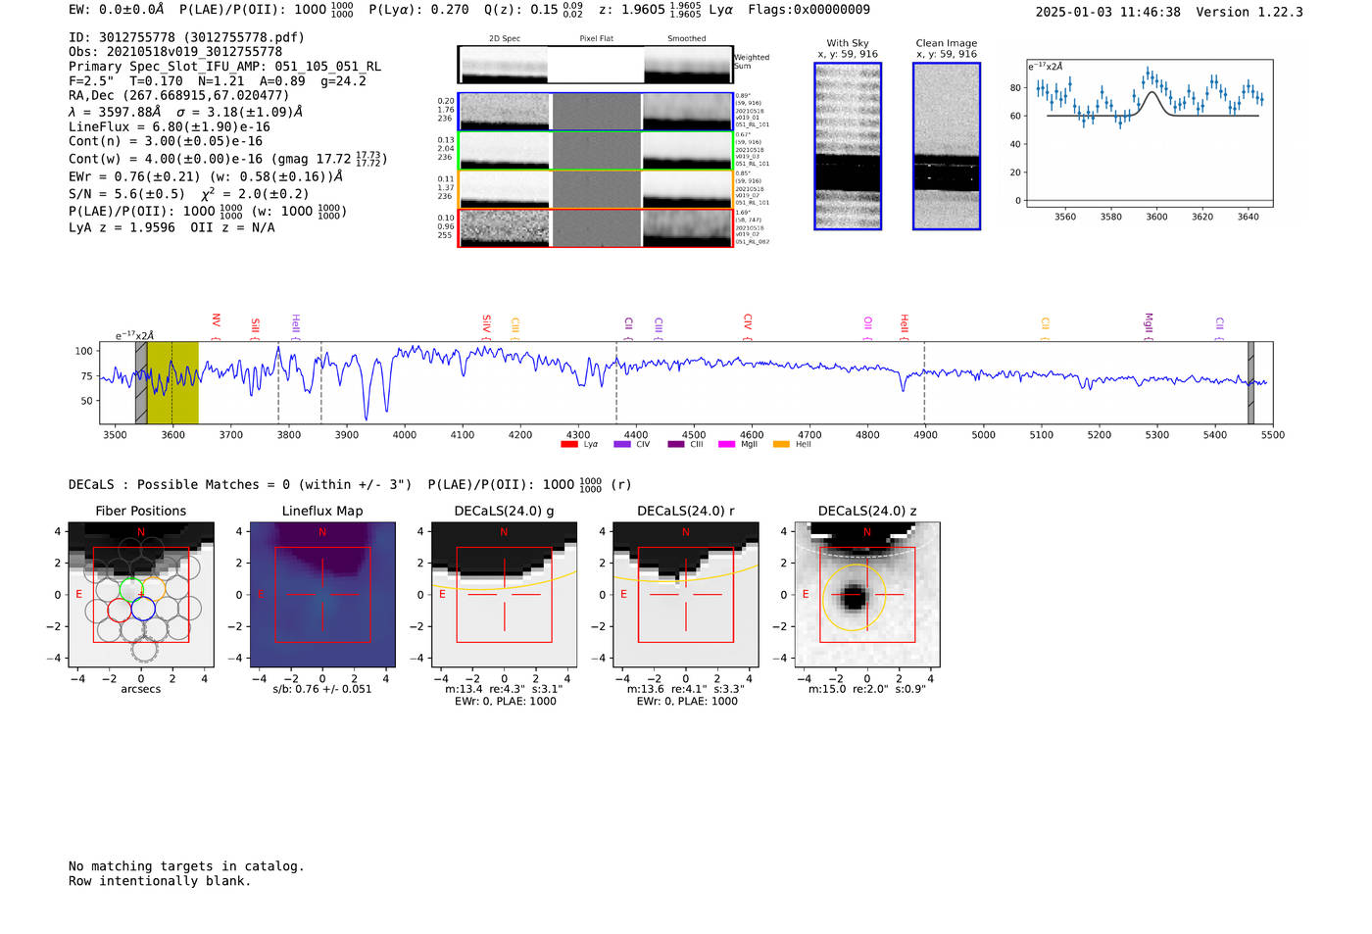Click 'm:13.4 re:4.3" s:3.1"' caption
The width and height of the screenshot is (1372, 934).
click(x=504, y=689)
